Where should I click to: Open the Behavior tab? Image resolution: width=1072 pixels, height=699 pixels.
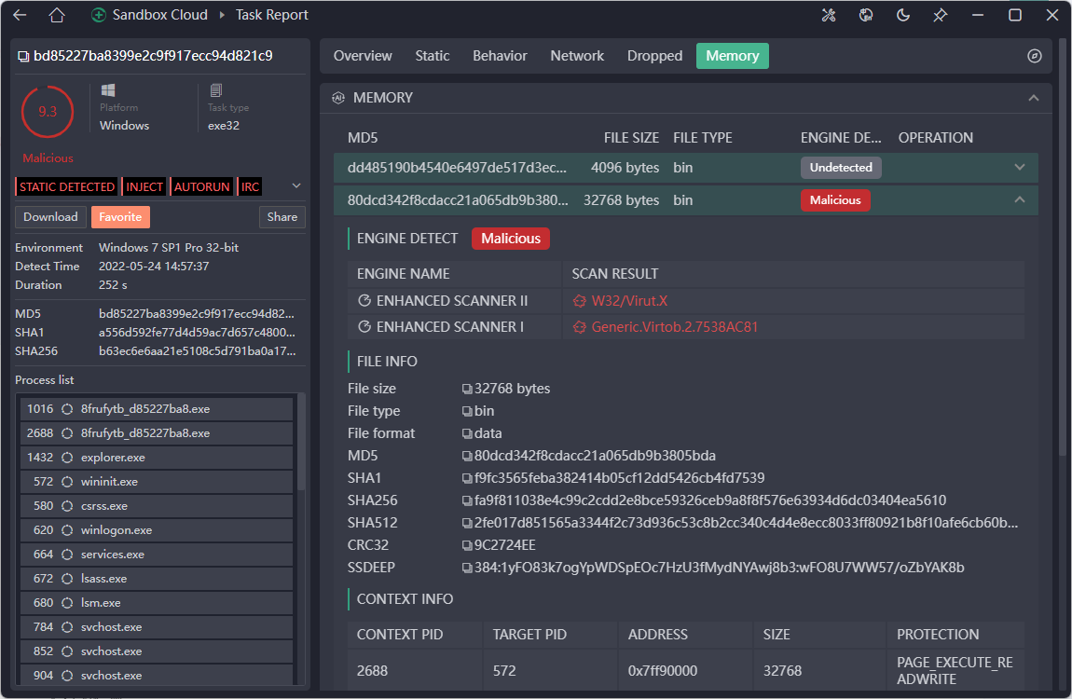[500, 56]
